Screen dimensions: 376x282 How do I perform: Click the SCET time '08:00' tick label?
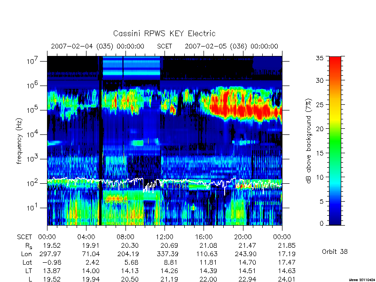(x=125, y=237)
